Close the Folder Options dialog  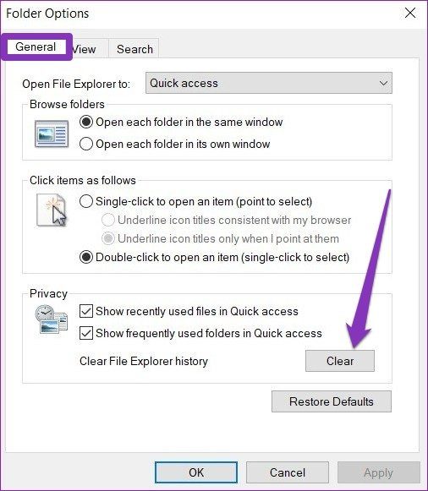pos(410,14)
